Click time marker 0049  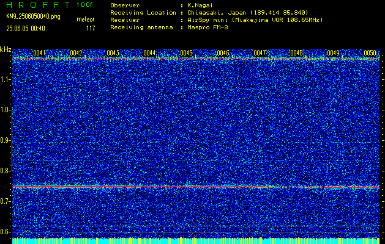point(333,53)
